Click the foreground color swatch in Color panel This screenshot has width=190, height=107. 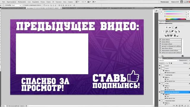[160, 12]
